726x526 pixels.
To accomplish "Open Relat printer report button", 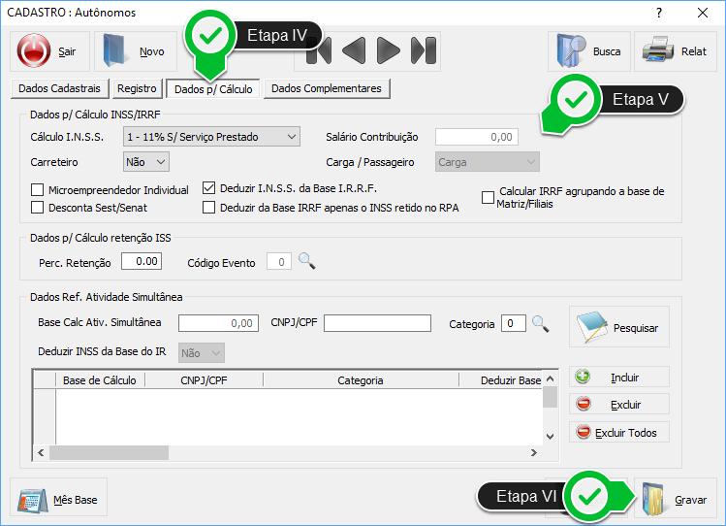I will [676, 51].
